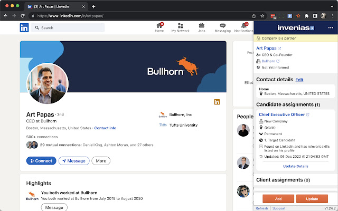The width and height of the screenshot is (338, 211).
Task: Click Art Papas profile photo
Action: pos(48,83)
